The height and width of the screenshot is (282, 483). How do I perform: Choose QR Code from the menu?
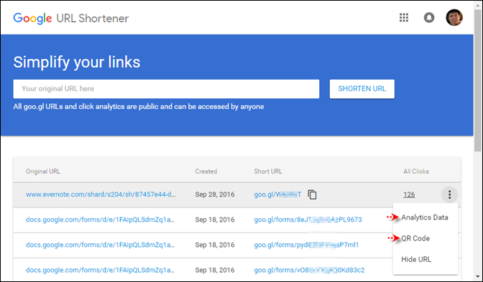point(415,238)
